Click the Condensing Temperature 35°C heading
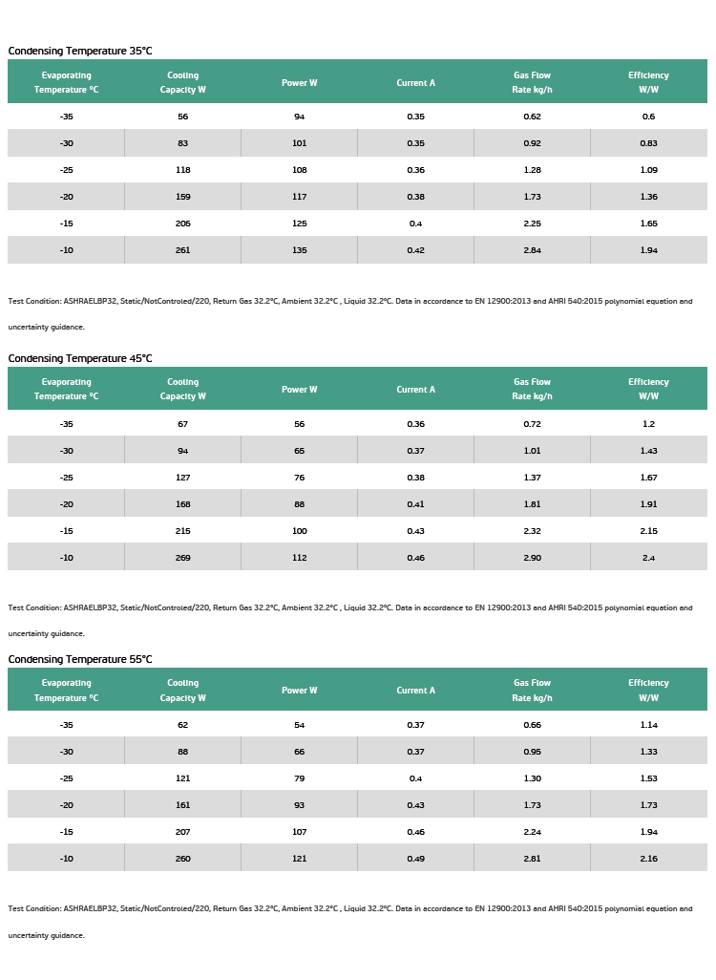The width and height of the screenshot is (716, 980). [80, 51]
